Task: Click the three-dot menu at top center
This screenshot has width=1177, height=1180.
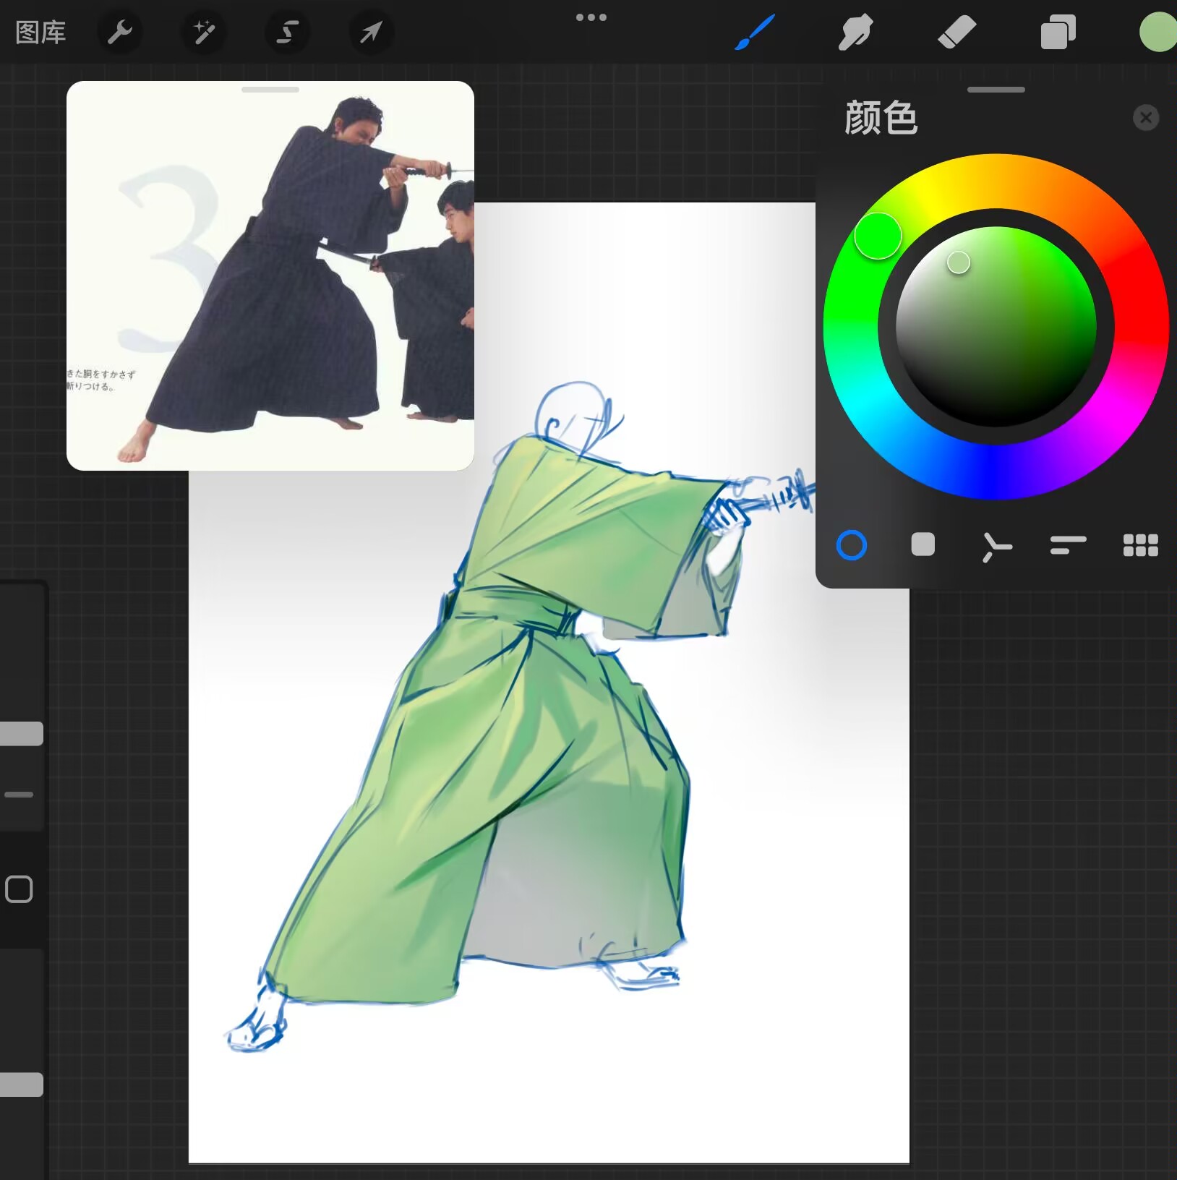Action: pyautogui.click(x=591, y=17)
